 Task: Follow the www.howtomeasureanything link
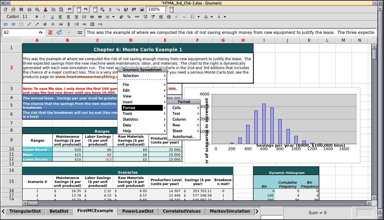[x=86, y=77]
